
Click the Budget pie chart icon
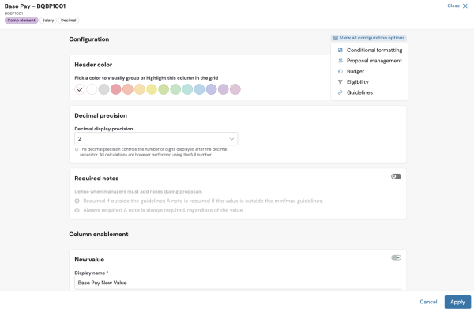coord(340,71)
